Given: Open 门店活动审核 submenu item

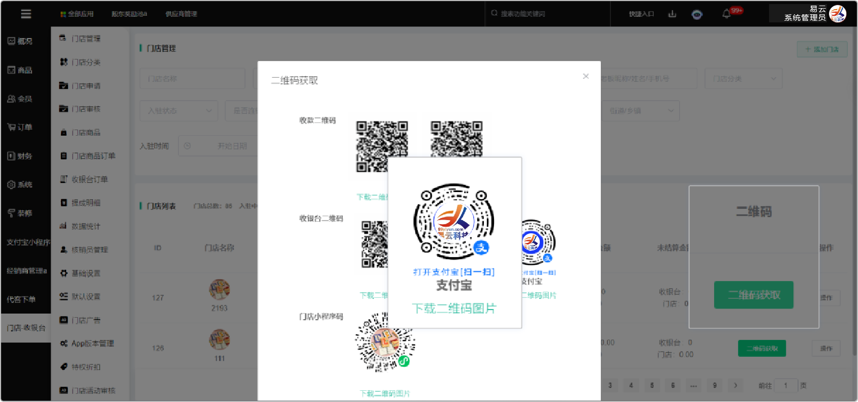Looking at the screenshot, I should pos(94,390).
